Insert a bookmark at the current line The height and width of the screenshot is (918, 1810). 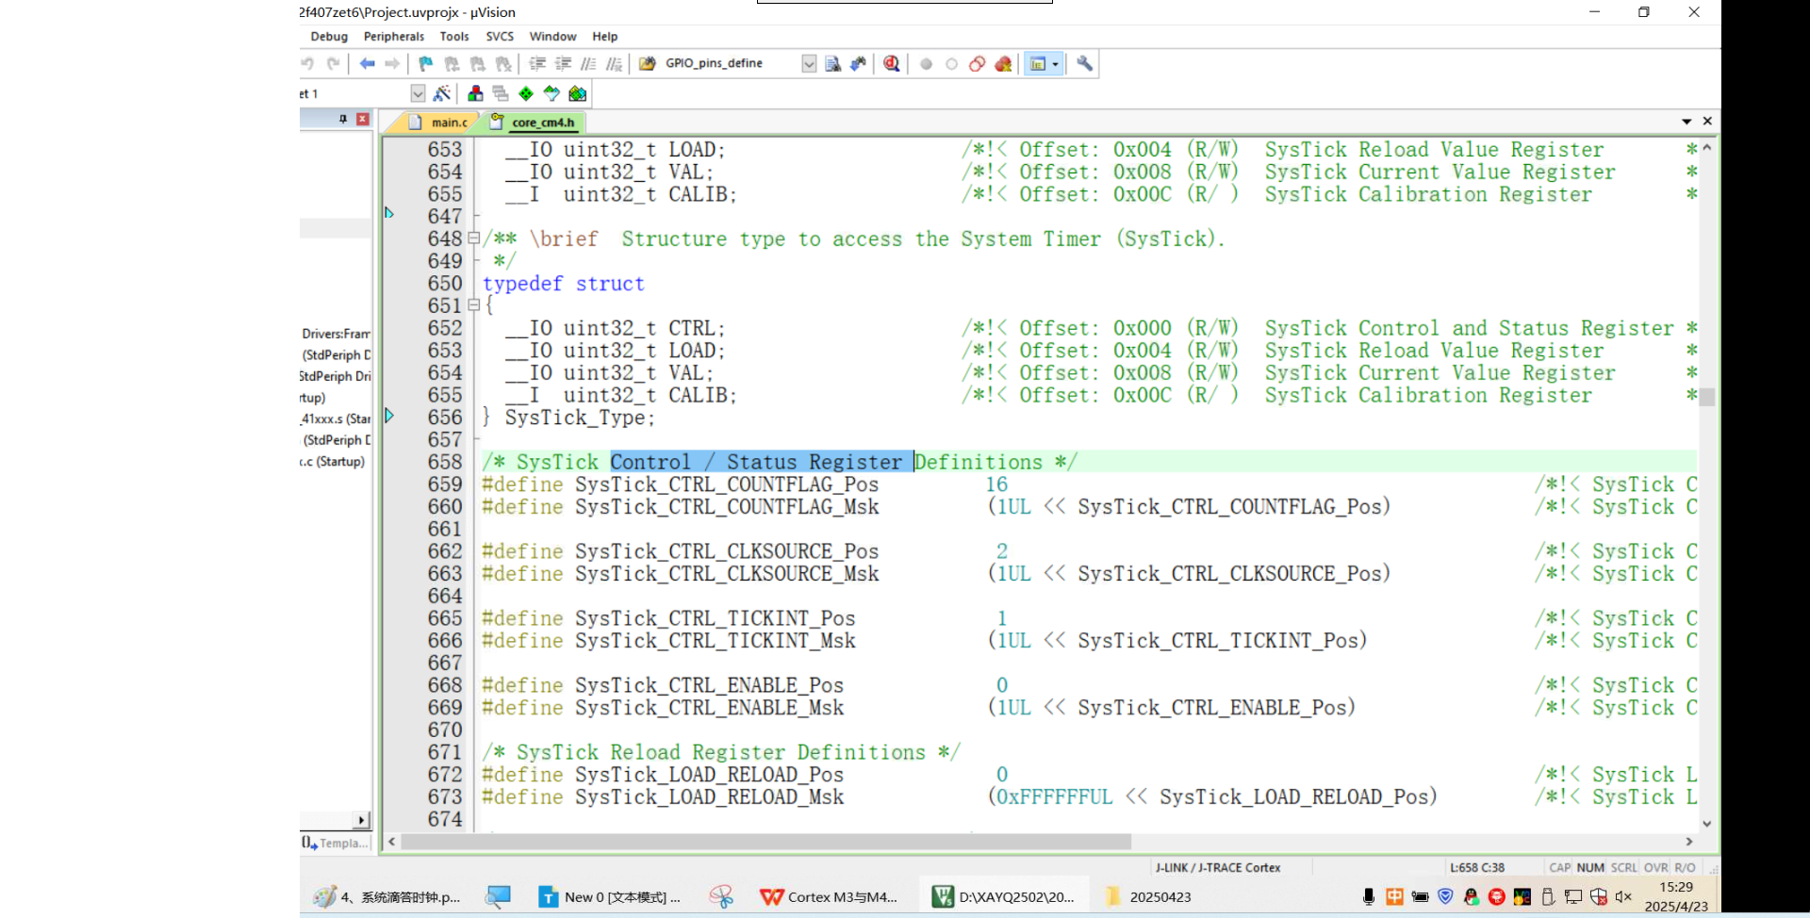tap(424, 63)
